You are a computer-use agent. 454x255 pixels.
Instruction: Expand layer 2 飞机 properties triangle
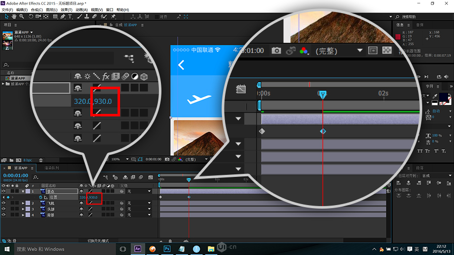coord(23,203)
